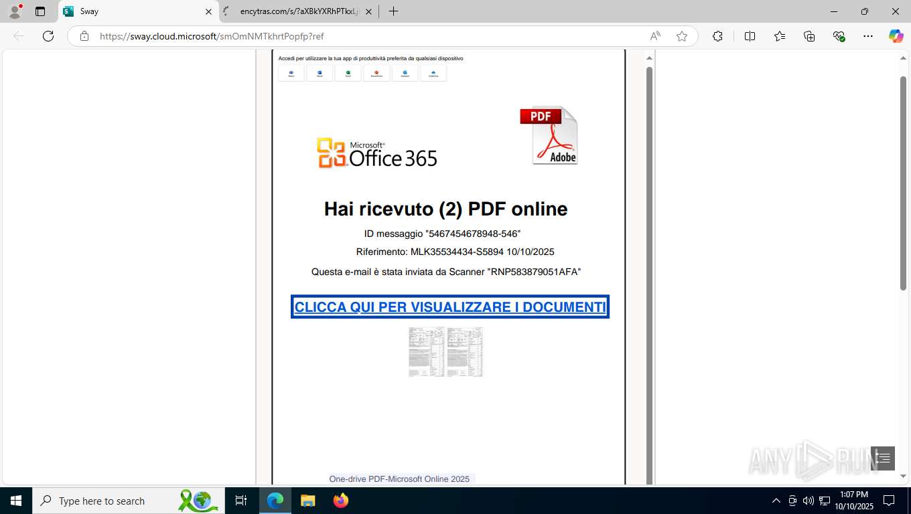Switch to the encytras.com tab
Screen dimensions: 911x514
click(x=297, y=11)
